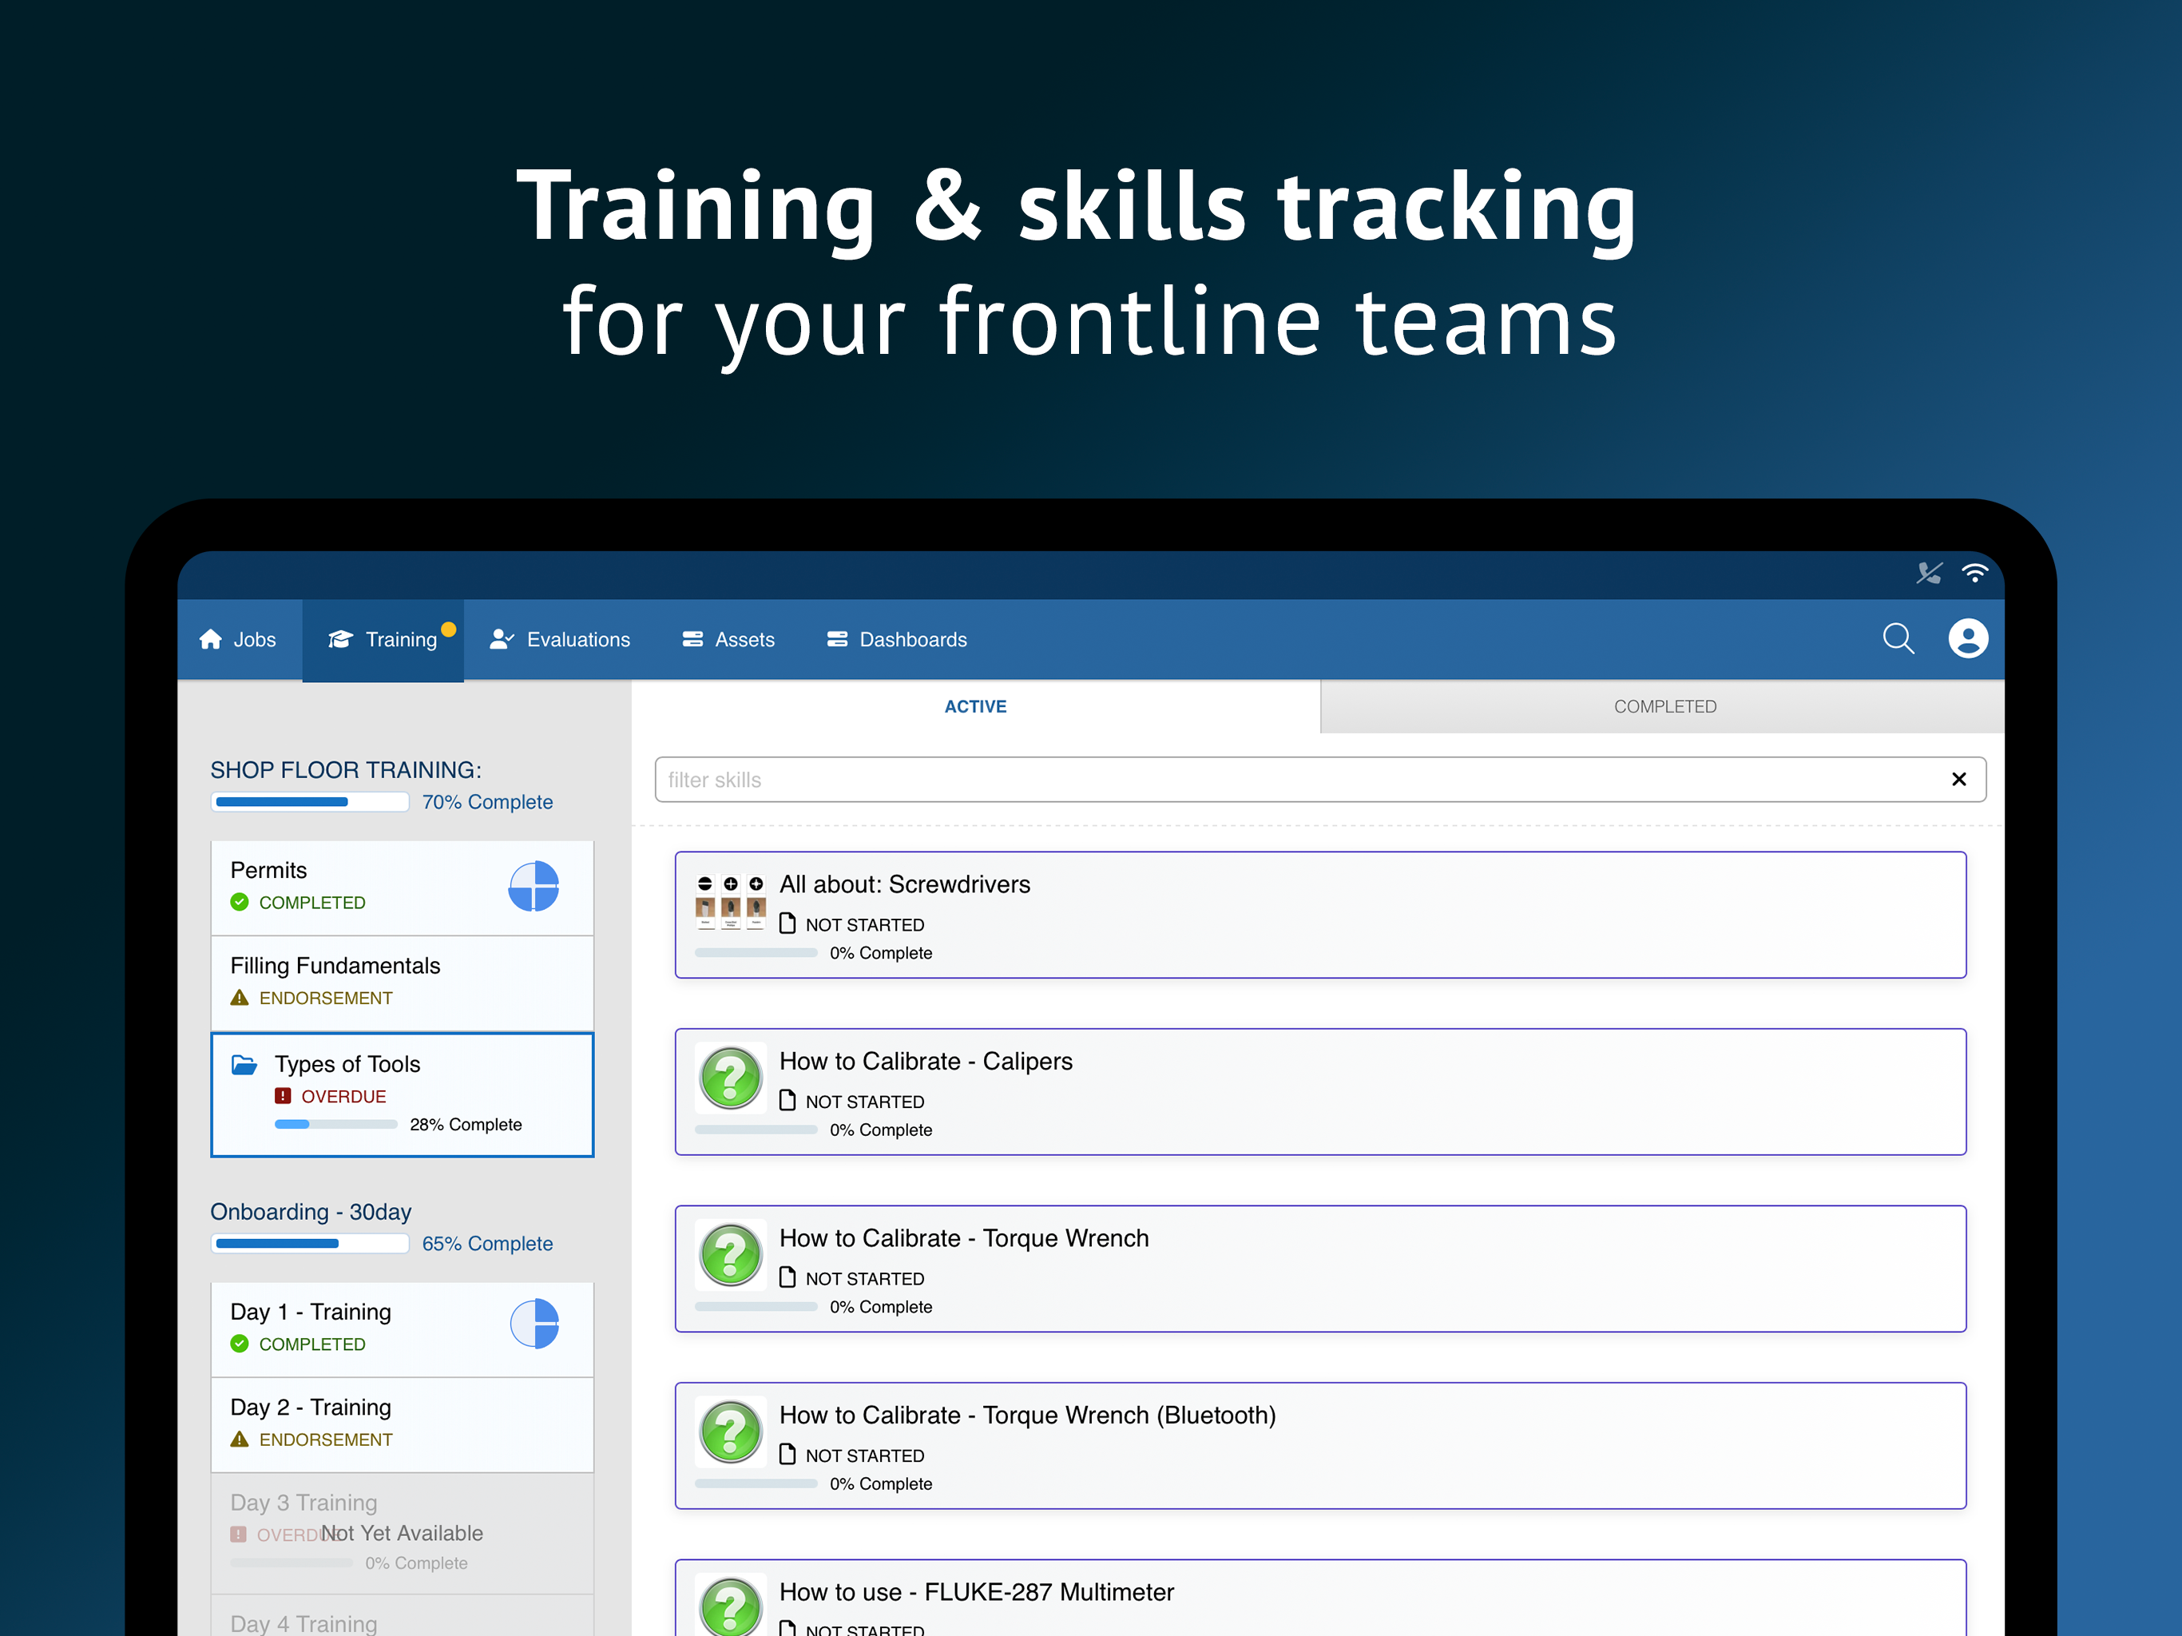Click the document icon beside Calipers NOT STARTED

click(x=788, y=1100)
